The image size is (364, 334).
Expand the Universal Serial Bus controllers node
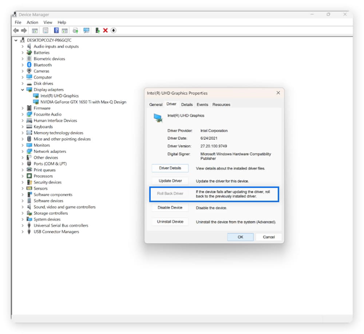pyautogui.click(x=23, y=225)
